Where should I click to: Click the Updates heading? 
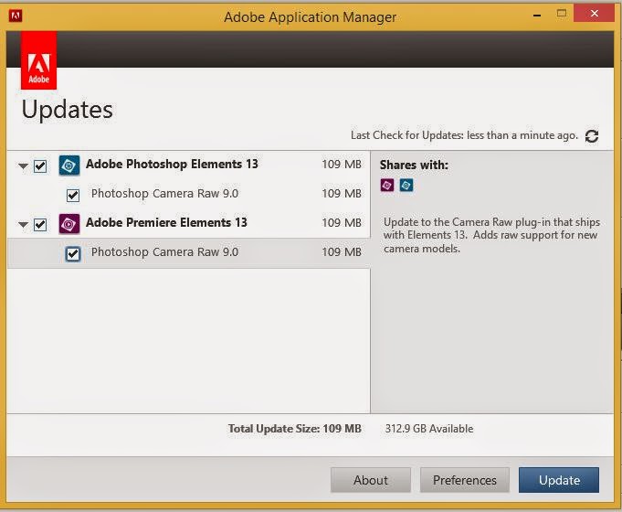(x=67, y=110)
